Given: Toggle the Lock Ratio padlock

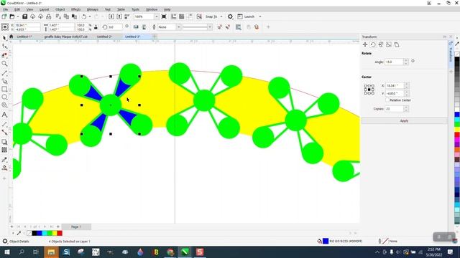Looking at the screenshot, I should [96, 27].
